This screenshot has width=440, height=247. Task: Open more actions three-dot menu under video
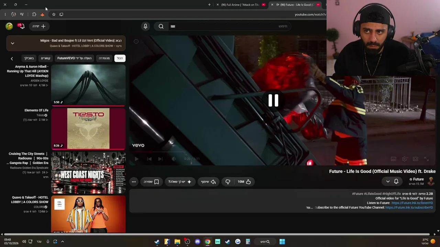click(134, 182)
